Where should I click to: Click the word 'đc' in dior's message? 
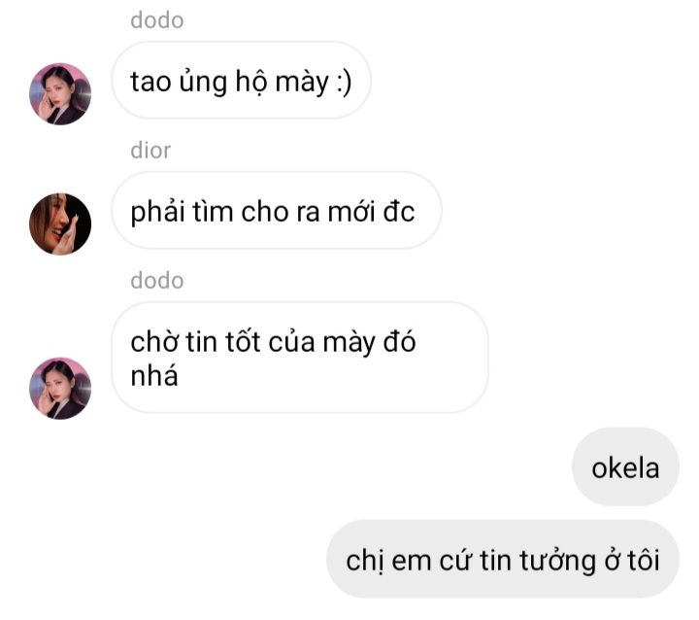click(x=399, y=211)
